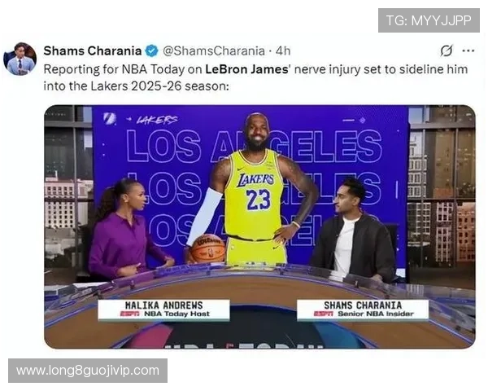The height and width of the screenshot is (391, 488).
Task: Click the Shams Charania display name
Action: pyautogui.click(x=93, y=51)
